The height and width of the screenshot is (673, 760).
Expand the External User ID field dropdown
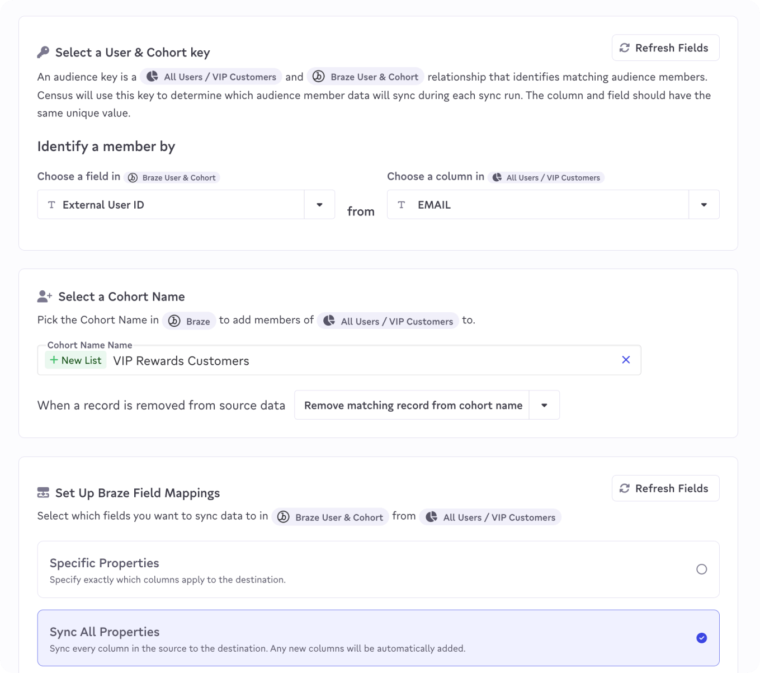[x=319, y=205]
